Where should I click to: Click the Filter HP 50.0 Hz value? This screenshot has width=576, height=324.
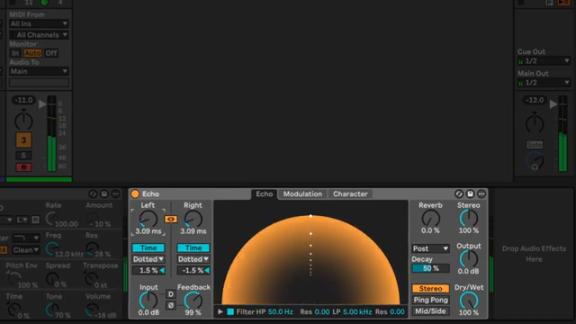click(x=280, y=312)
